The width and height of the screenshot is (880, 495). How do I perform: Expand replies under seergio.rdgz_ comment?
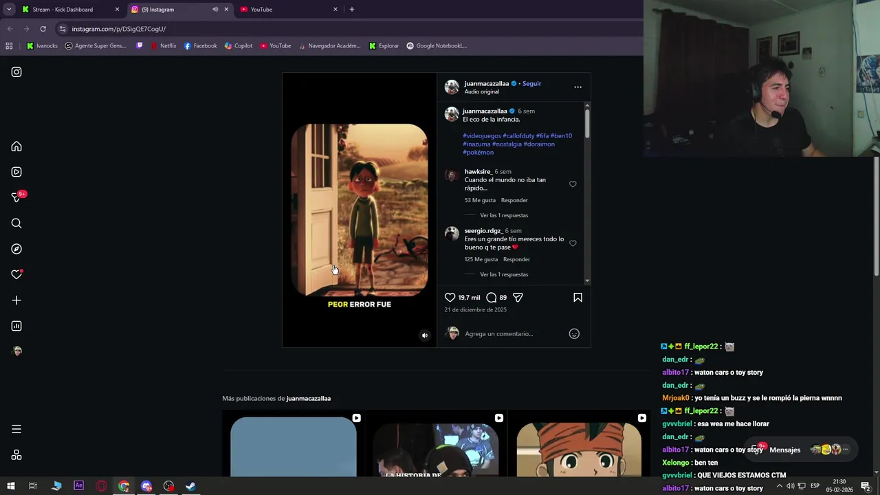tap(504, 274)
